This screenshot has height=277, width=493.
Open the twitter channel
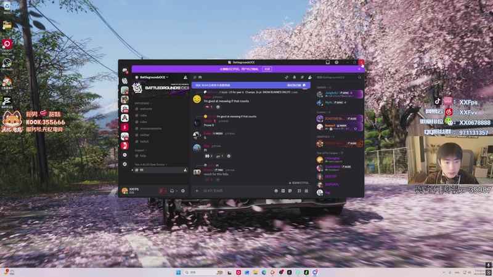point(160,135)
